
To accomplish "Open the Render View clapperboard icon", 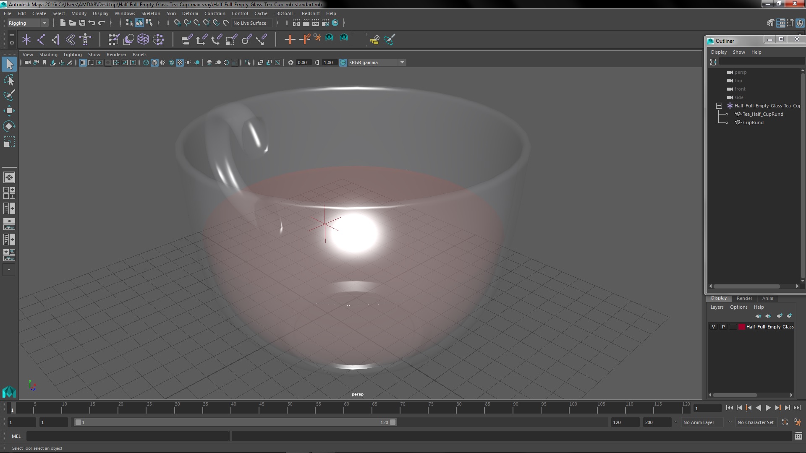I will pos(296,23).
